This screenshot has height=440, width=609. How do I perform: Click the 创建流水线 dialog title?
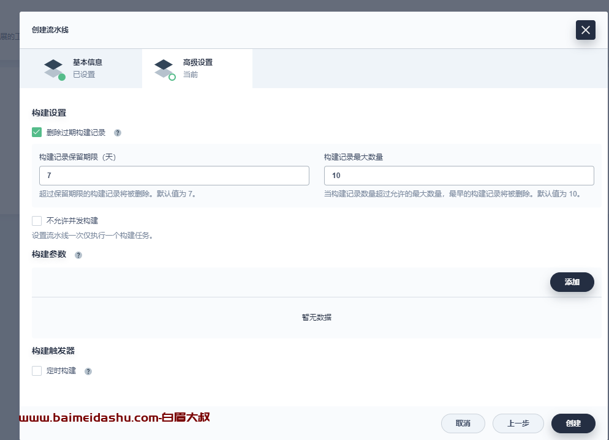pos(50,30)
